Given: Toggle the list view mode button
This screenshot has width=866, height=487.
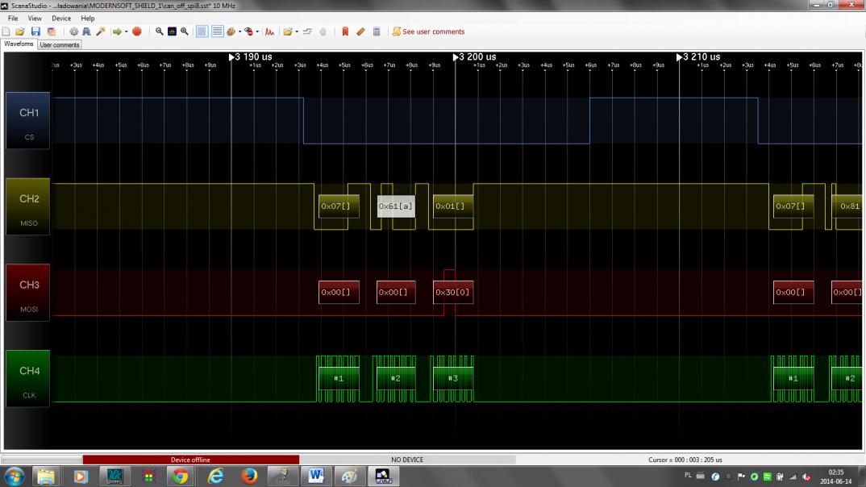Looking at the screenshot, I should pos(217,31).
